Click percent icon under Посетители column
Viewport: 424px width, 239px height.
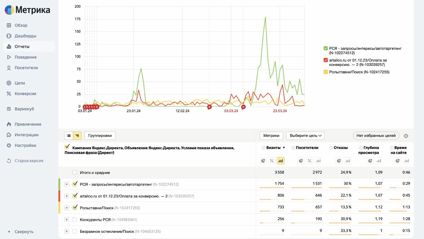309,161
